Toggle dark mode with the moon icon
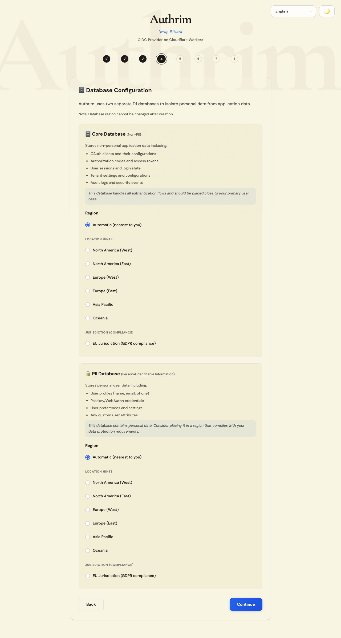 coord(327,11)
